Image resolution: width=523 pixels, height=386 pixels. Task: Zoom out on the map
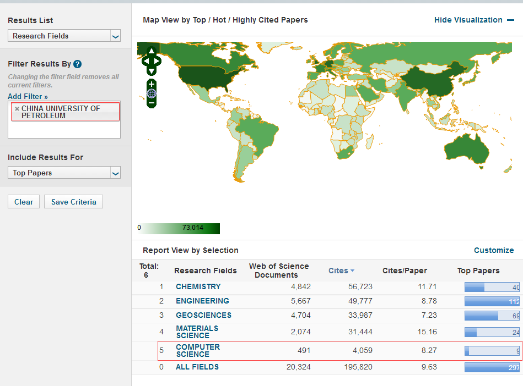tap(152, 103)
